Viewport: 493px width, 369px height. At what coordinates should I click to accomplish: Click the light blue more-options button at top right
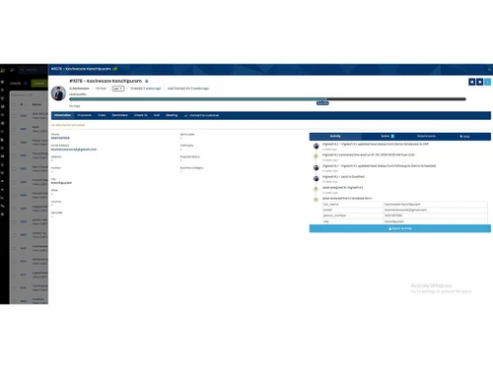pos(488,82)
